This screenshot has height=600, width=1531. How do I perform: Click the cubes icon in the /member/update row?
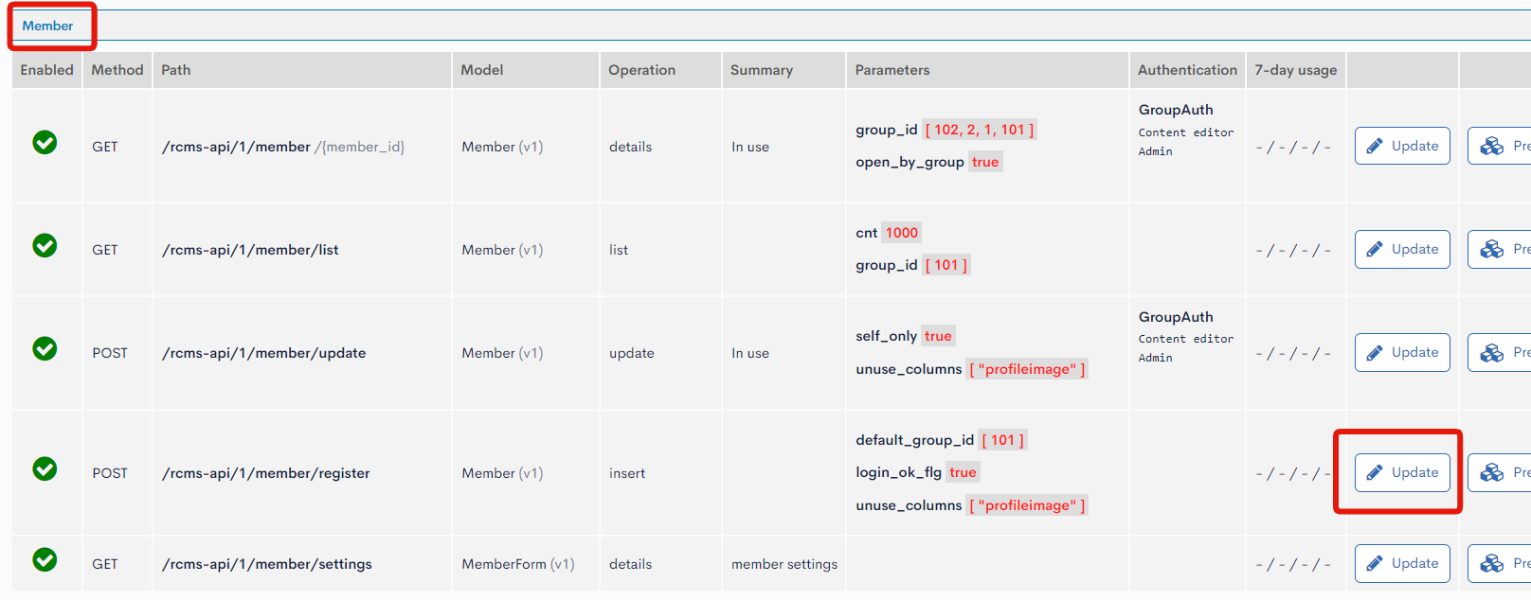tap(1492, 352)
